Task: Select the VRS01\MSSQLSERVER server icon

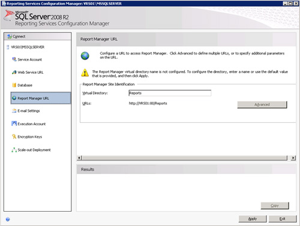Action: pyautogui.click(x=8, y=47)
